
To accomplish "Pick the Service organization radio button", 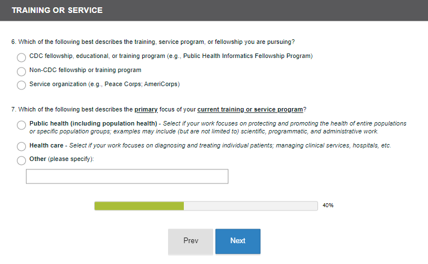I will pos(21,85).
